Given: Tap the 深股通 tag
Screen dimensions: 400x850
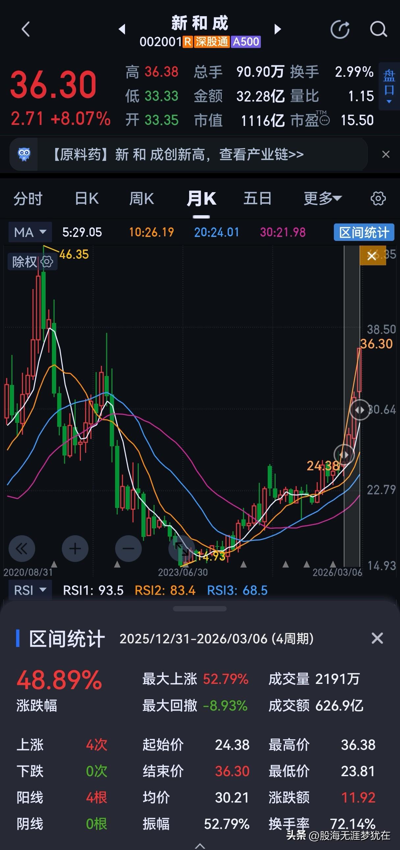Looking at the screenshot, I should click(212, 42).
